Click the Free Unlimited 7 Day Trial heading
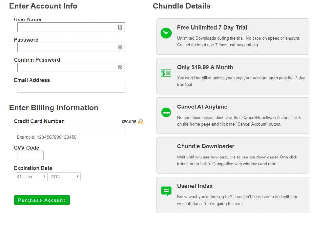 click(212, 28)
